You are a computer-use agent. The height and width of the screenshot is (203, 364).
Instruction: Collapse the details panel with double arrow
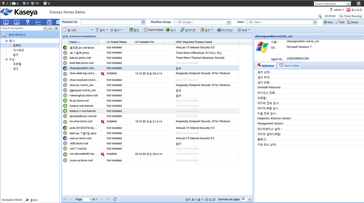click(x=362, y=36)
